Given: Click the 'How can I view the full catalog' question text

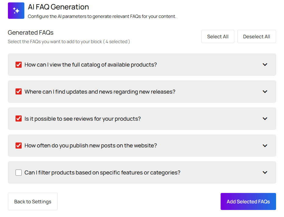Looking at the screenshot, I should pos(91,65).
